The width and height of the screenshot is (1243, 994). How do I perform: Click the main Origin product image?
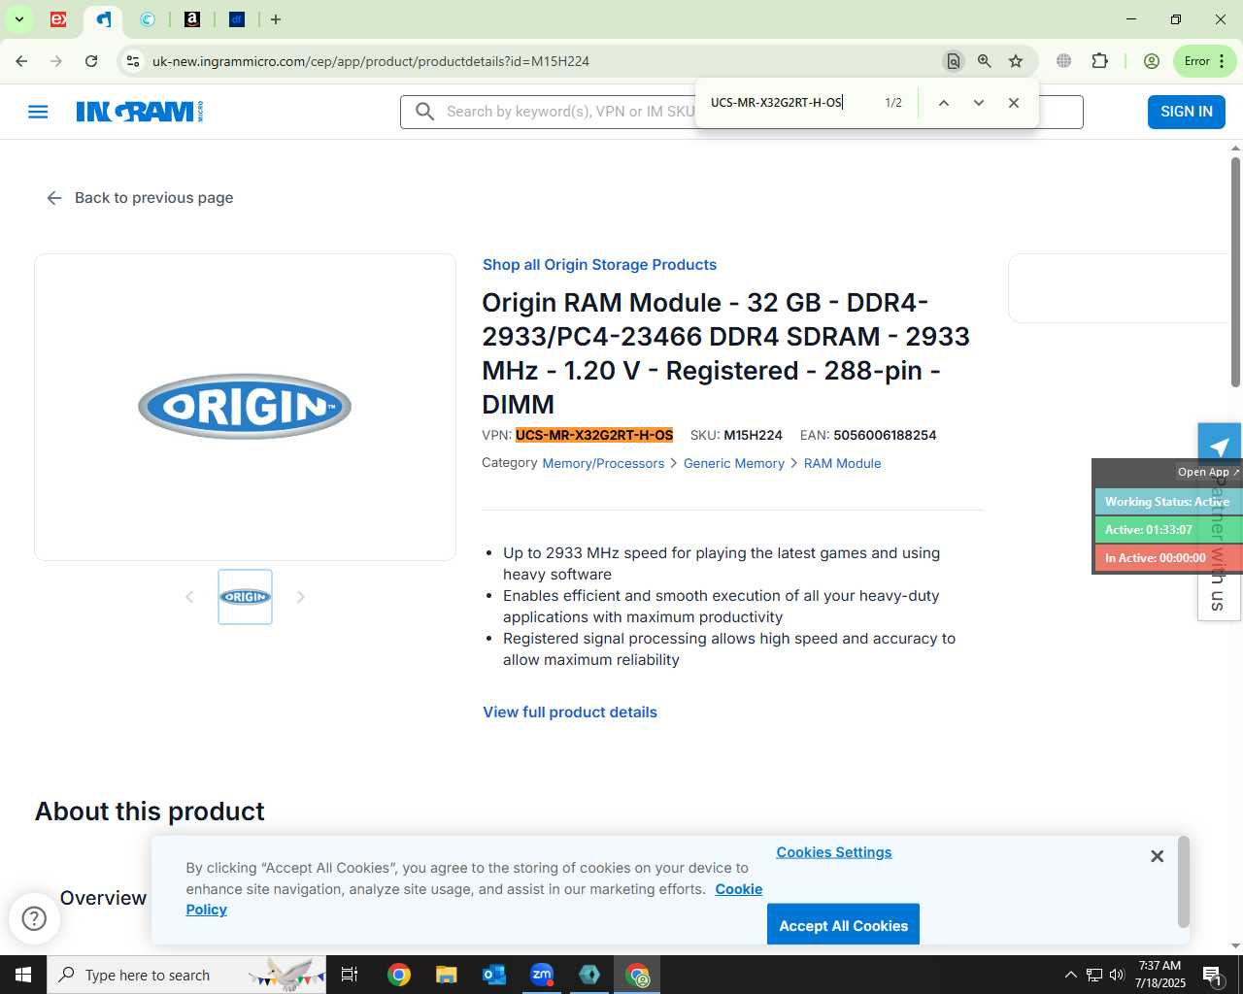(x=245, y=407)
